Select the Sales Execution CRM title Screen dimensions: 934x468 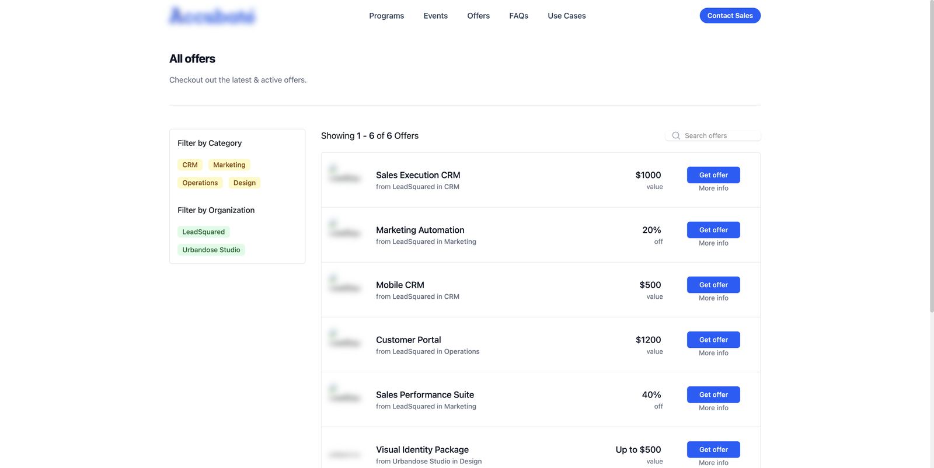coord(418,175)
